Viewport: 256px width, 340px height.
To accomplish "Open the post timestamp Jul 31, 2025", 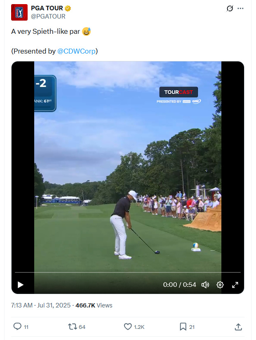I will point(41,305).
